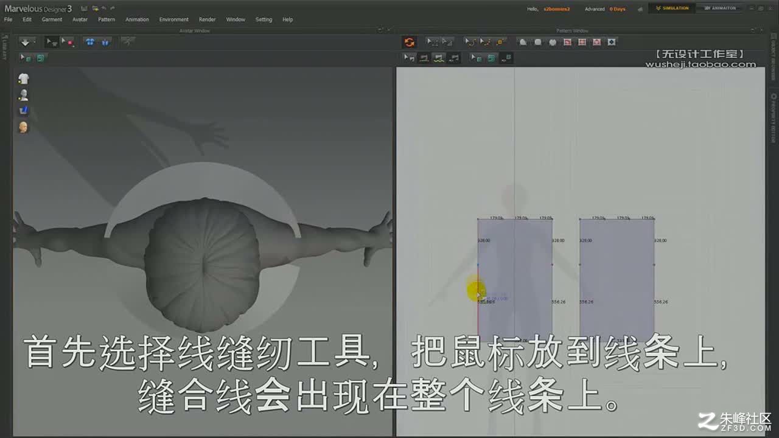Select the Edit Curvature tool
Screen dimensions: 779x438
(470, 42)
